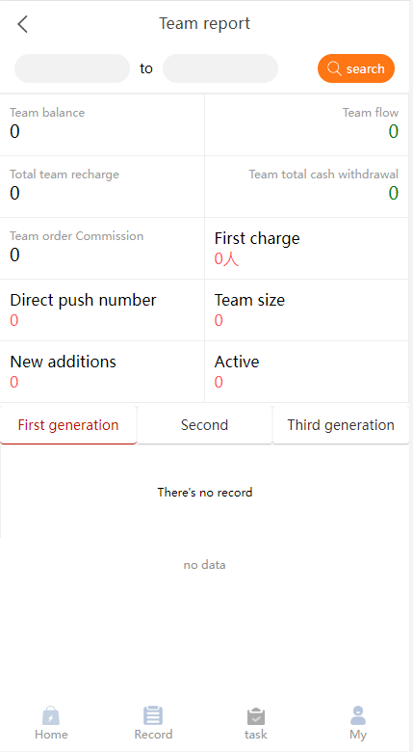
Task: Switch to the Second tab
Action: [205, 425]
